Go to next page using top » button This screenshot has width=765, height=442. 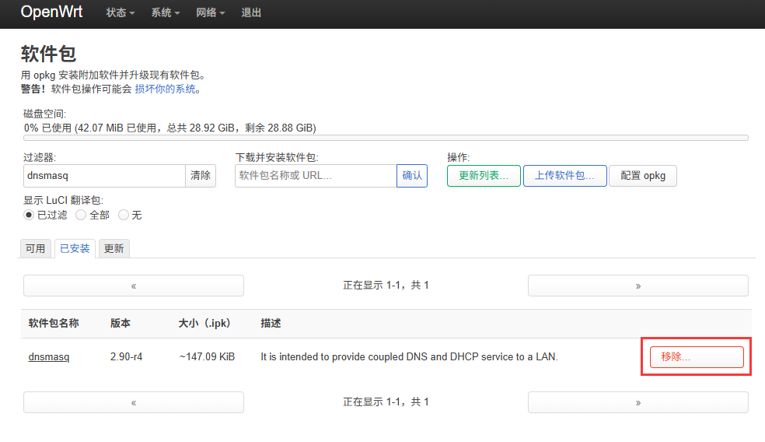pyautogui.click(x=637, y=286)
